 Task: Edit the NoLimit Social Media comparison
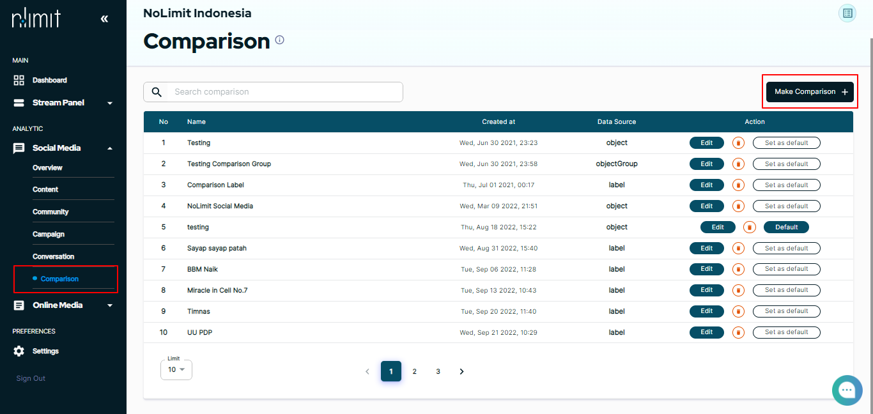707,206
